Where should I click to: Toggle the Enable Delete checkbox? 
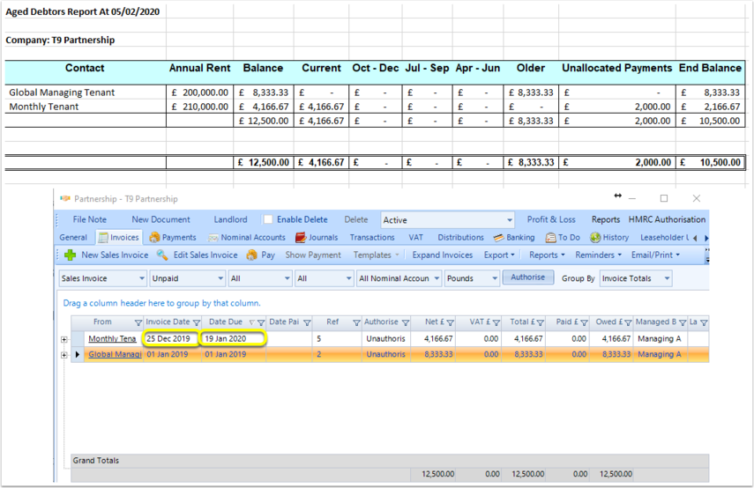pos(268,219)
